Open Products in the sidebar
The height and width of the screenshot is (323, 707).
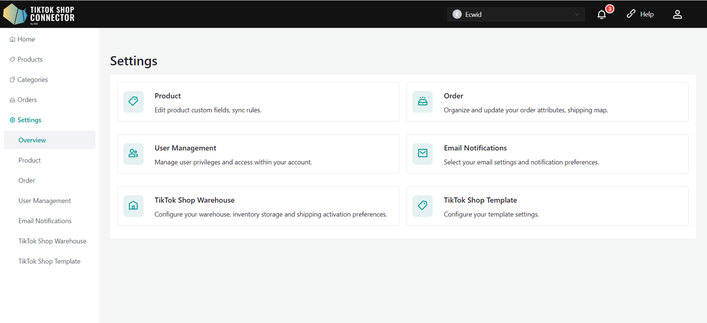30,60
